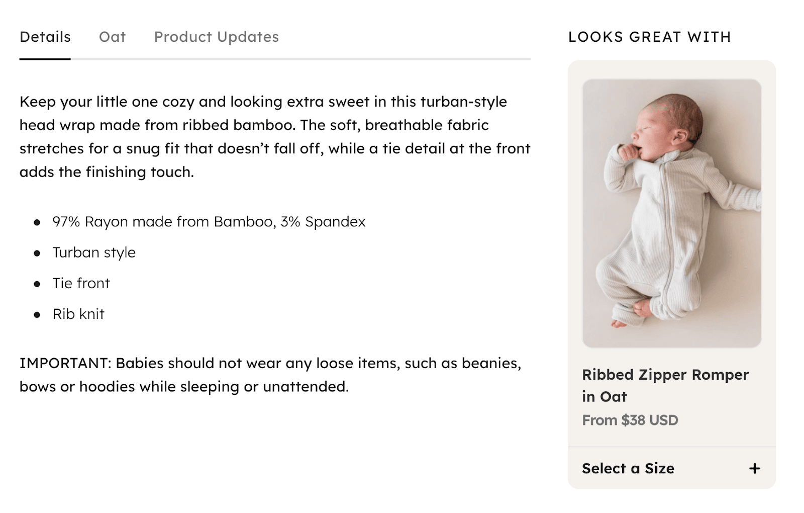The width and height of the screenshot is (804, 513).
Task: Click the turban-style head wrap description paragraph
Action: [274, 137]
